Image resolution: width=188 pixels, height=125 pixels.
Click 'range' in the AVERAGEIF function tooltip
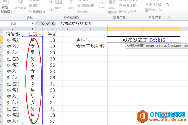pyautogui.click(x=149, y=46)
